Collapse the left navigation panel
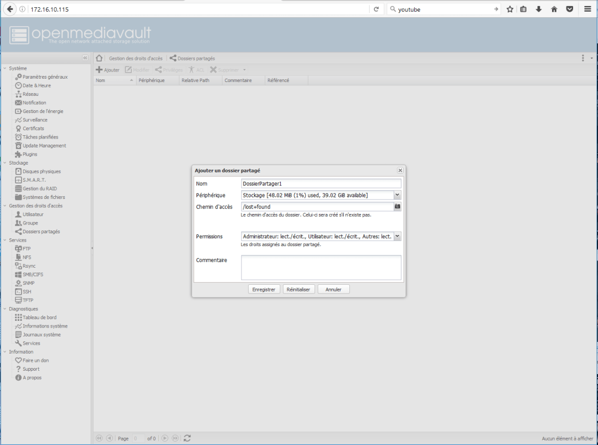 pos(85,58)
